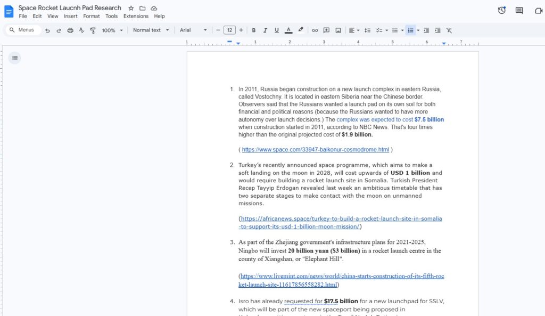Click the bold text "20 billion yuan"
This screenshot has width=545, height=316.
click(308, 250)
